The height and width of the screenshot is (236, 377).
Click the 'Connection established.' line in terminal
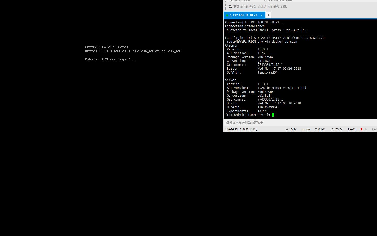[x=246, y=26]
